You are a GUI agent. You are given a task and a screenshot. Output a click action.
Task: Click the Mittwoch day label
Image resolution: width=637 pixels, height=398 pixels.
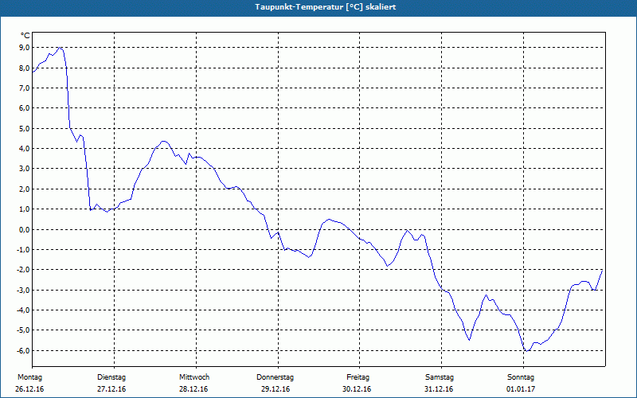tap(194, 377)
